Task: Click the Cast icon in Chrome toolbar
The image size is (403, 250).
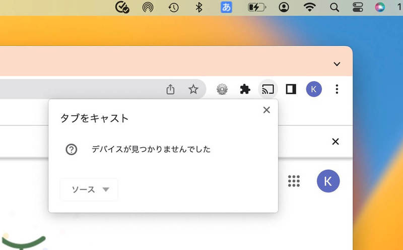Action: [268, 90]
